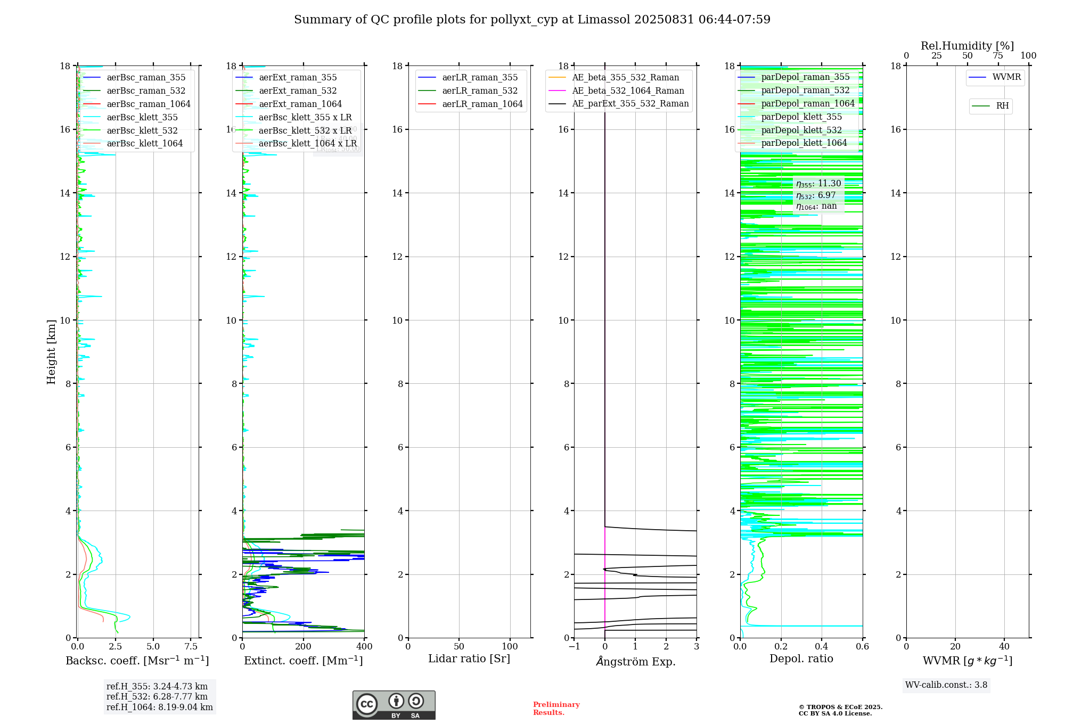Click the η532: 6.97 annotation
Viewport: 1065px width, 724px height.
click(x=816, y=195)
